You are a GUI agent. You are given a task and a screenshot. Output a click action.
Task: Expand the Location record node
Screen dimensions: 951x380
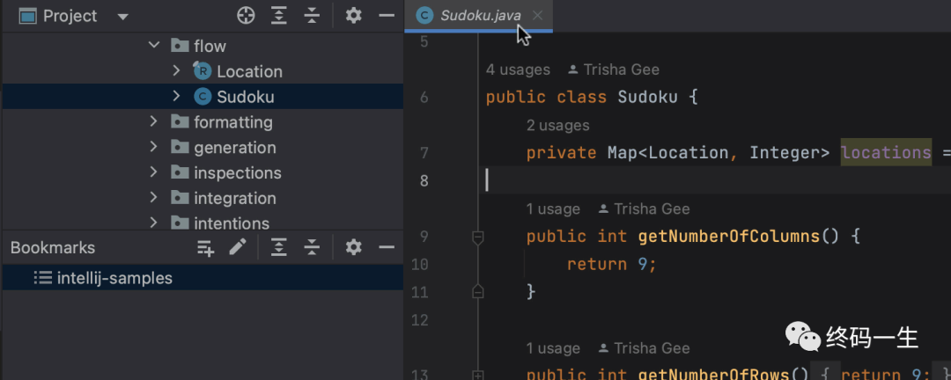(176, 71)
